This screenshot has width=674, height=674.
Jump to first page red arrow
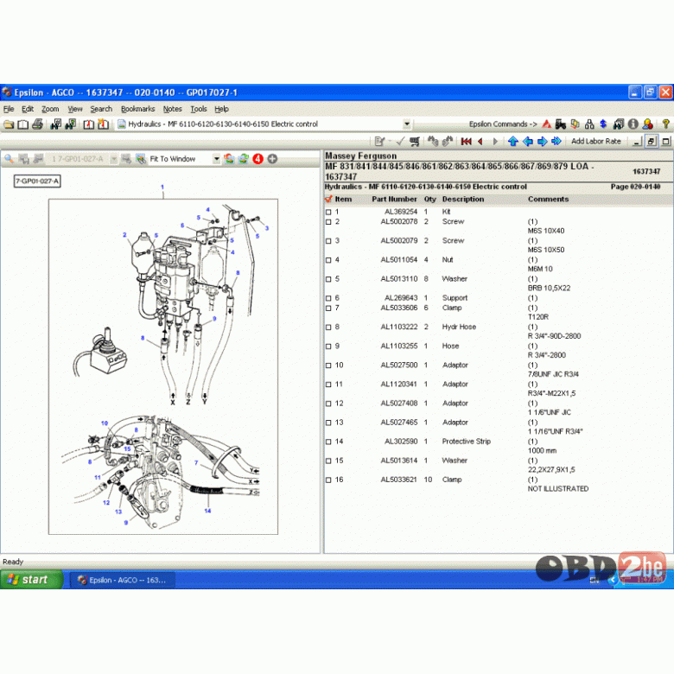[x=467, y=142]
